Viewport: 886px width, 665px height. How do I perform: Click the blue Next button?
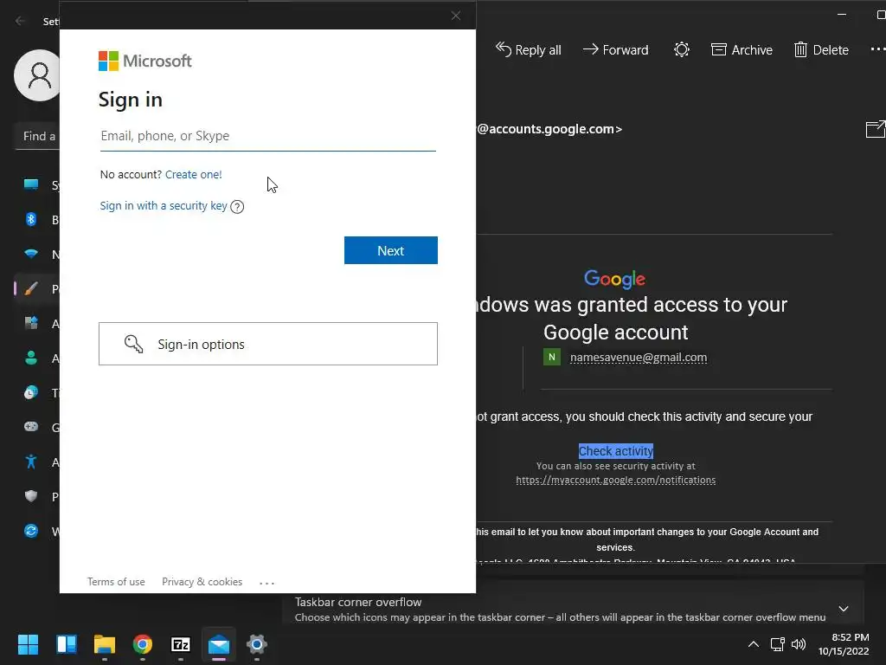(391, 250)
